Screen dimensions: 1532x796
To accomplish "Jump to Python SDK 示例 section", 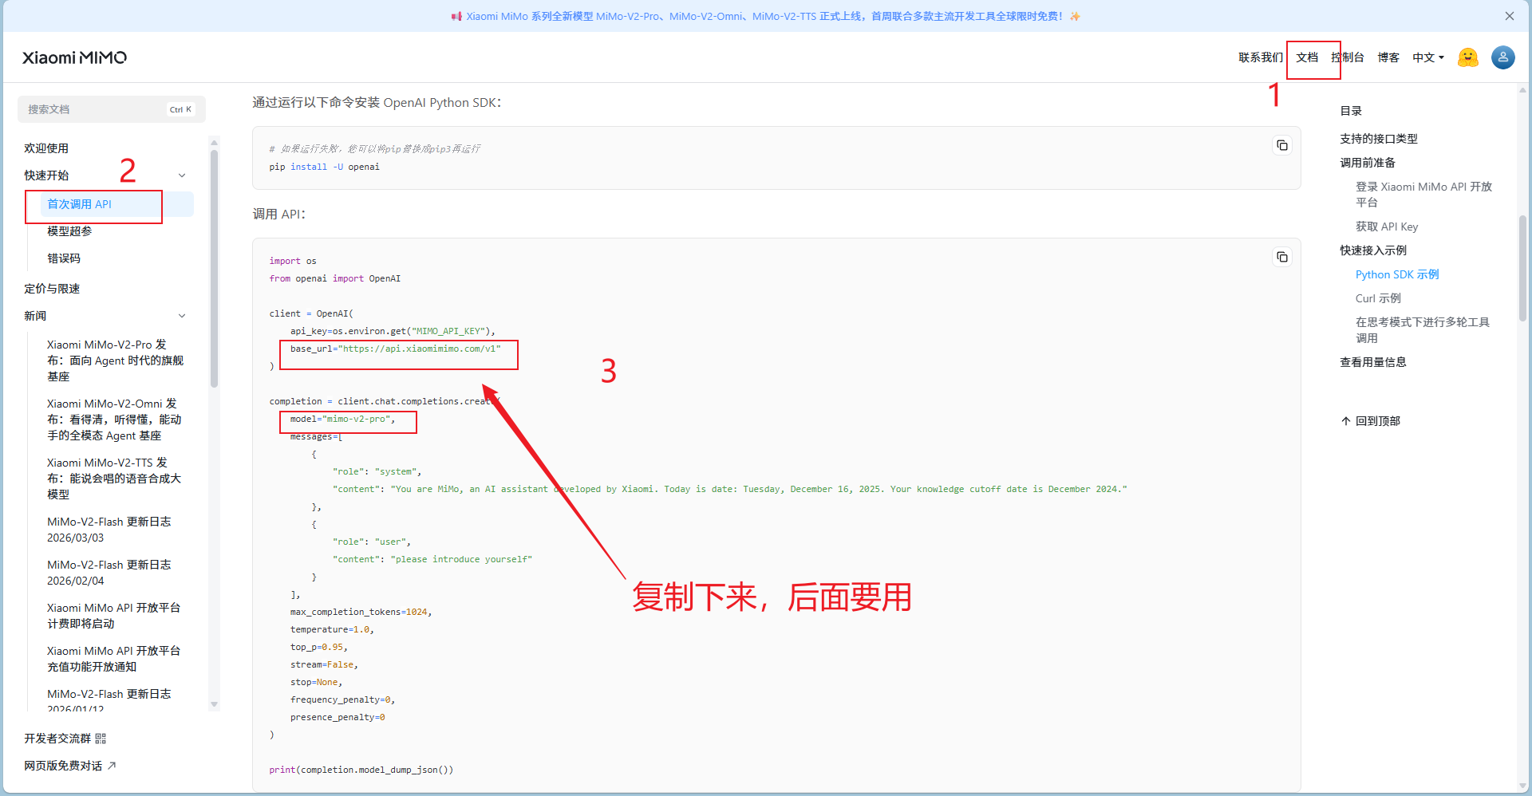I will 1397,274.
